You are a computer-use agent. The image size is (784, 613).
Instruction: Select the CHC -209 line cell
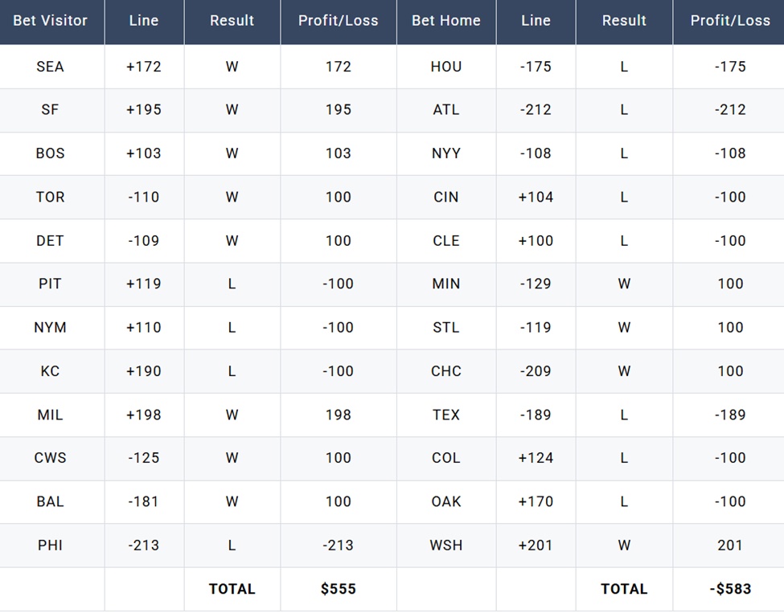(x=536, y=371)
